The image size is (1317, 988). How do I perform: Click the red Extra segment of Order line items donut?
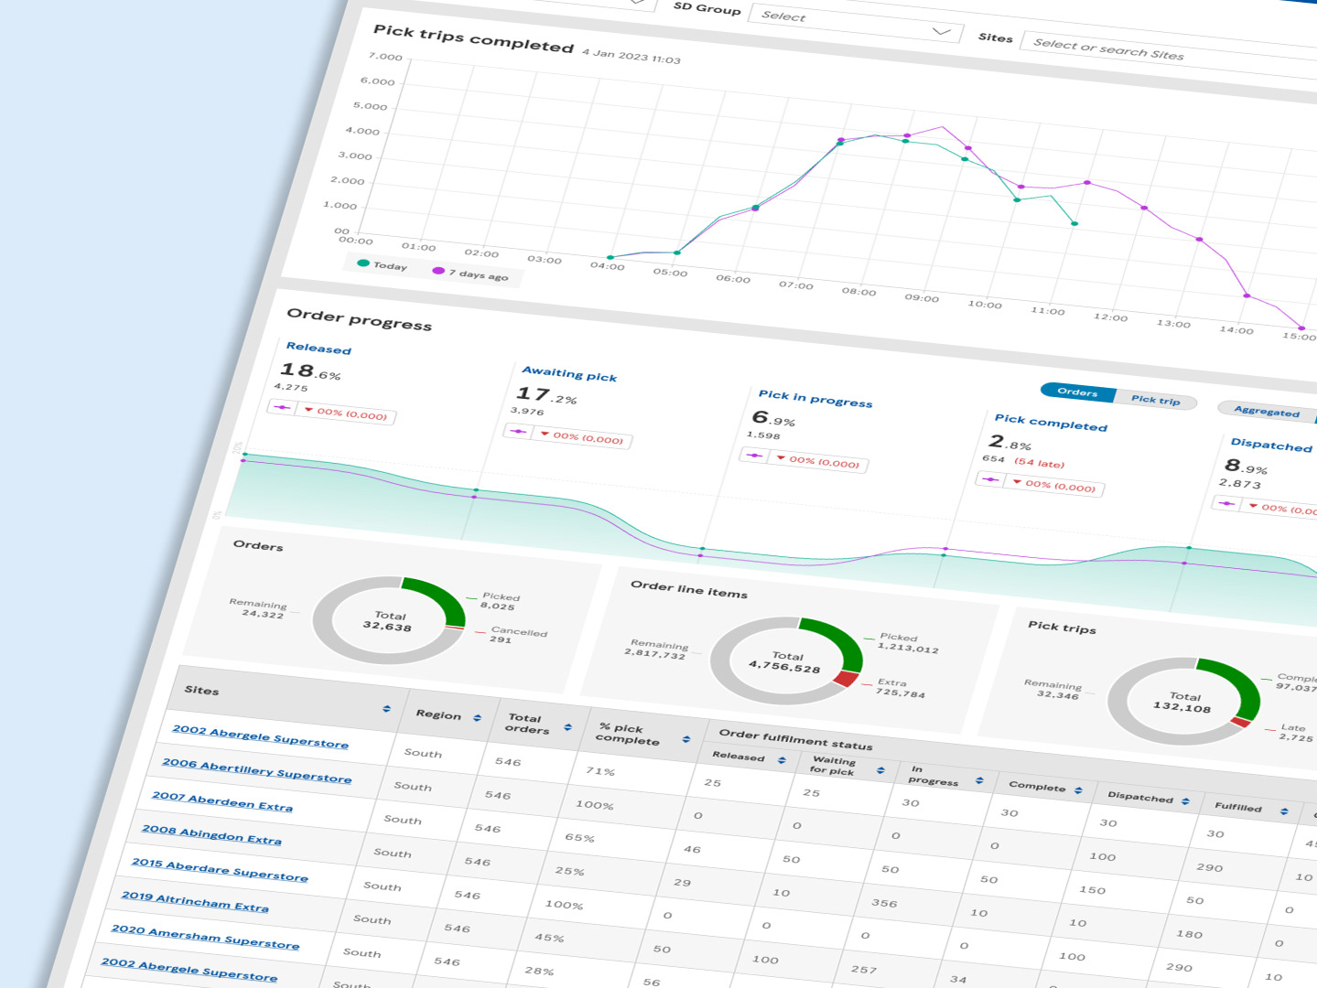[847, 678]
